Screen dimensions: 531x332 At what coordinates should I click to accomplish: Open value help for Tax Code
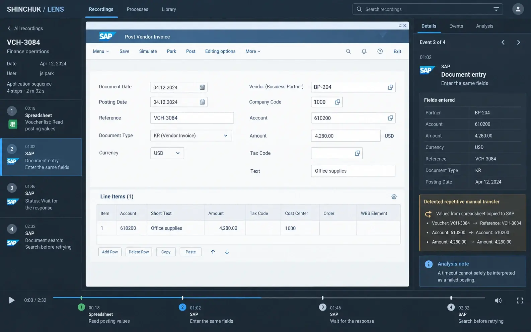[x=357, y=153]
